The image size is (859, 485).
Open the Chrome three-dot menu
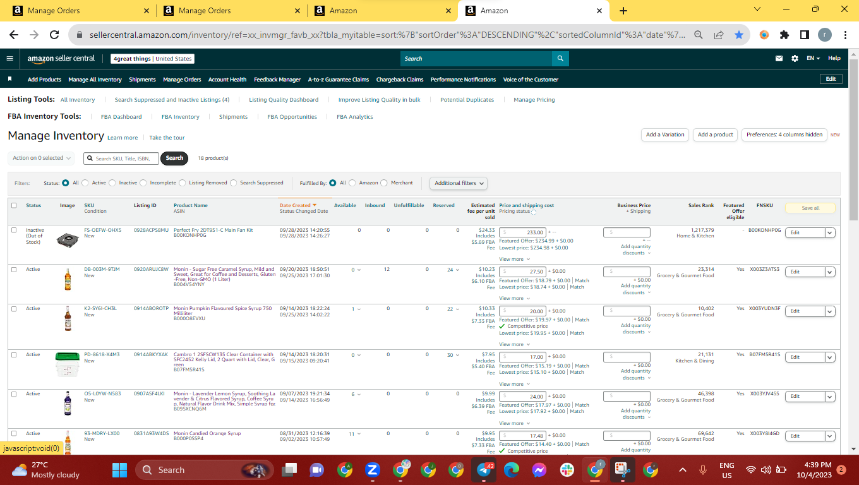coord(845,35)
